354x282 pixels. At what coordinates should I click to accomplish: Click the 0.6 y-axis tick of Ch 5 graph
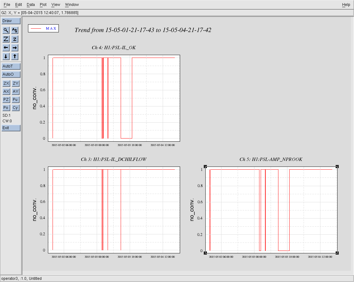[x=200, y=202]
